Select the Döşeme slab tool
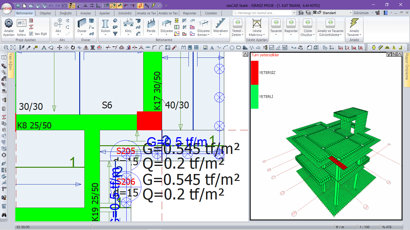This screenshot has width=410, height=230. 167,26
